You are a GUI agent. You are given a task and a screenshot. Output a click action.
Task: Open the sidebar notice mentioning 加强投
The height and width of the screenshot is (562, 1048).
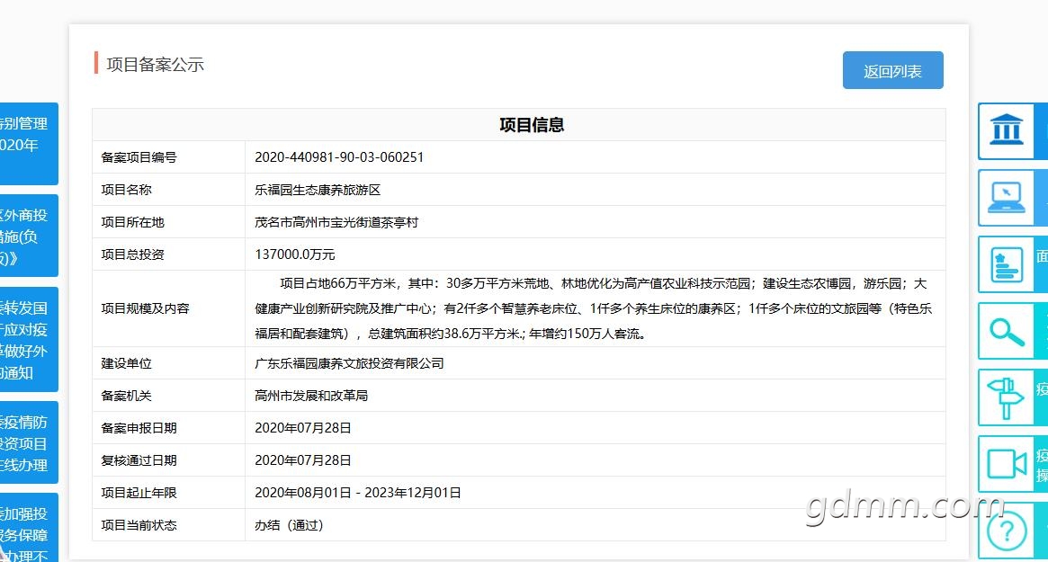click(29, 527)
